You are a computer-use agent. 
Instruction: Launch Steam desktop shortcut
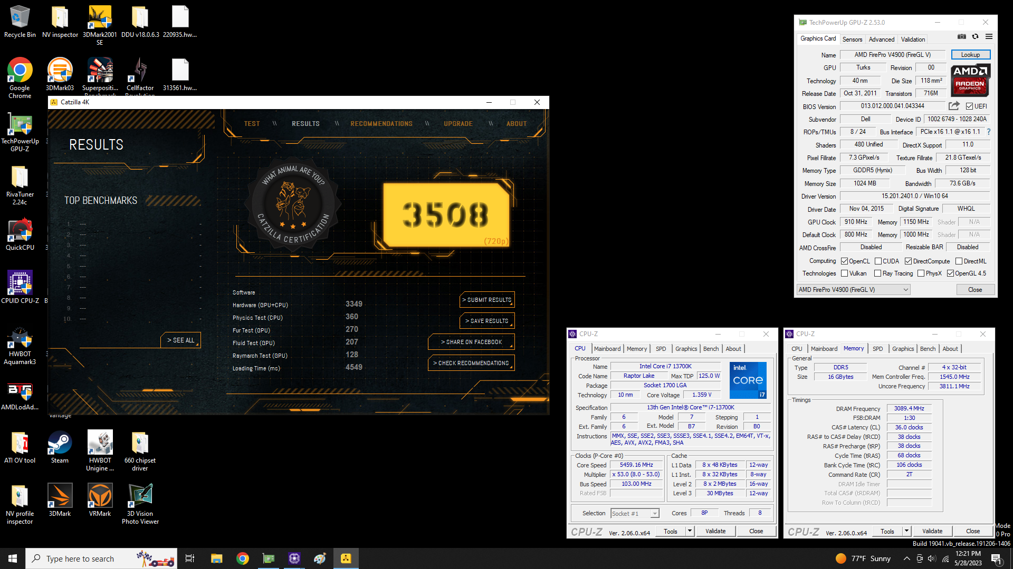tap(60, 447)
